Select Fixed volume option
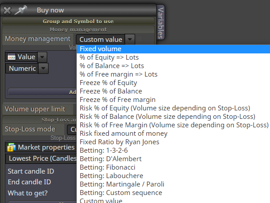 (173, 49)
